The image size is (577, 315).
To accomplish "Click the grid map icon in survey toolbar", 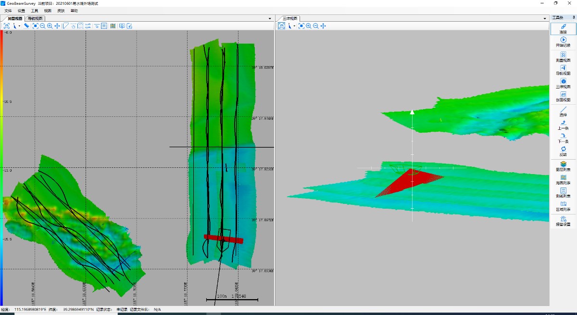I will click(x=113, y=26).
